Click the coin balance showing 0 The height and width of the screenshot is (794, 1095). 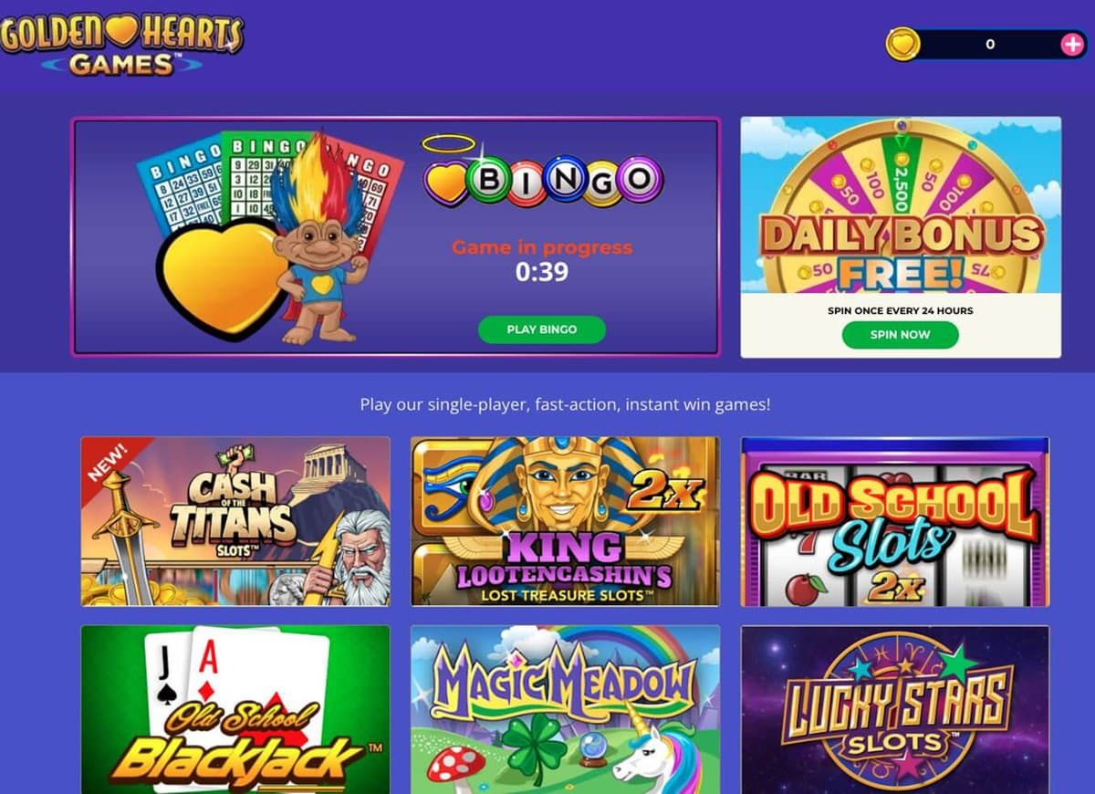(990, 44)
